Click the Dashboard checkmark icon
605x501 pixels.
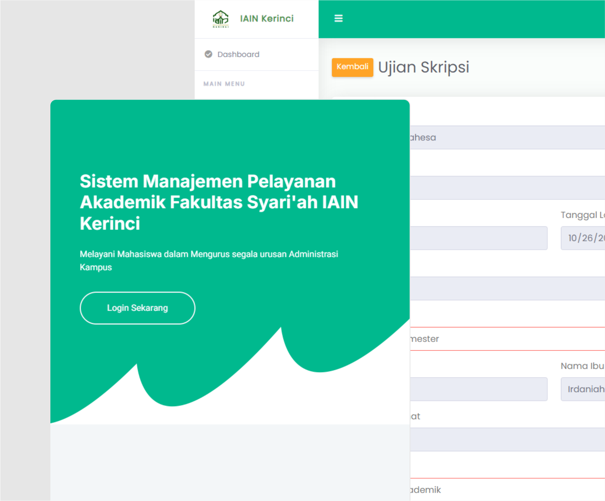click(x=208, y=54)
